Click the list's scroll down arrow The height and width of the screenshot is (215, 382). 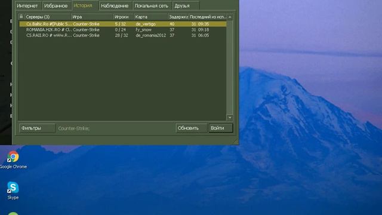pyautogui.click(x=230, y=118)
